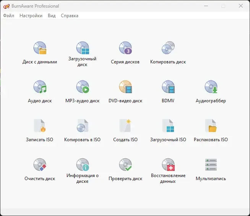250x216 pixels.
Task: Choose the MP3-аудио диск icon
Action: pos(83,87)
